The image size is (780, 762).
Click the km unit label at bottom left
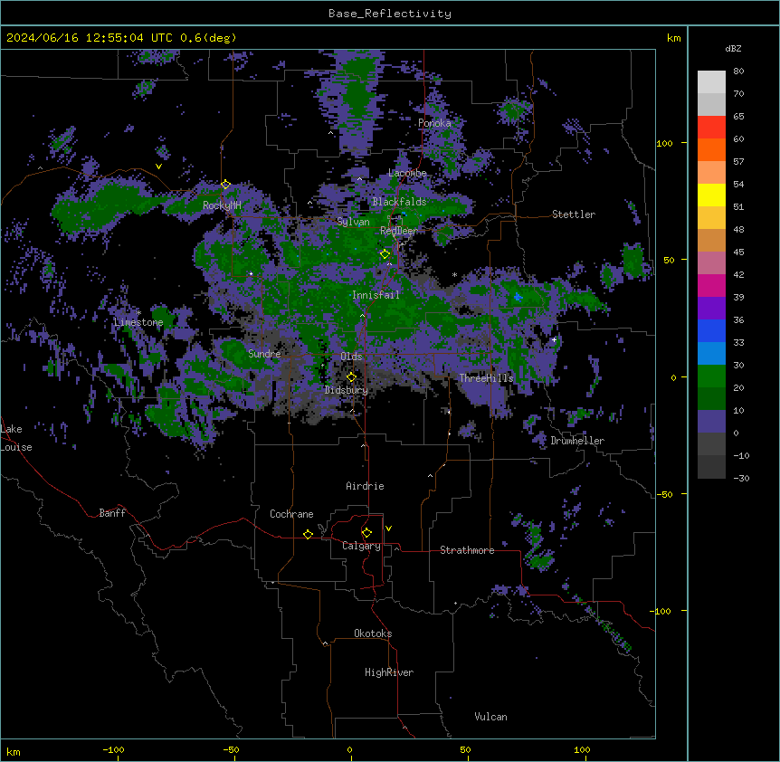coord(14,751)
